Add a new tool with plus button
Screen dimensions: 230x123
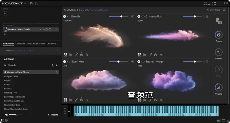pos(5,13)
